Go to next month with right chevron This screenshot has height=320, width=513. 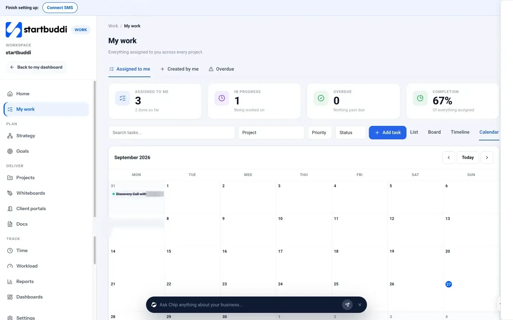(487, 158)
